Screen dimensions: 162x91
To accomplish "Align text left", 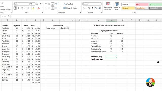I will pos(46,8).
